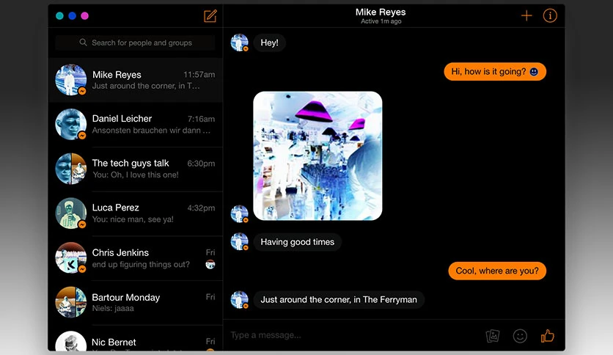Click 'Just around the corner, in The Ferryman' message

pos(339,300)
